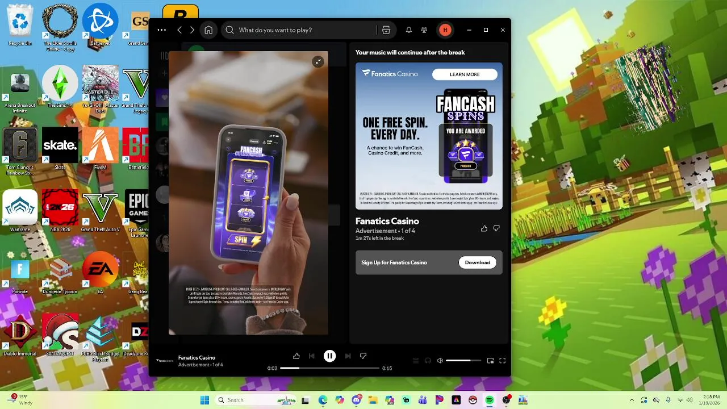The height and width of the screenshot is (409, 727).
Task: Enter full screen mode in Spotify
Action: click(x=502, y=361)
